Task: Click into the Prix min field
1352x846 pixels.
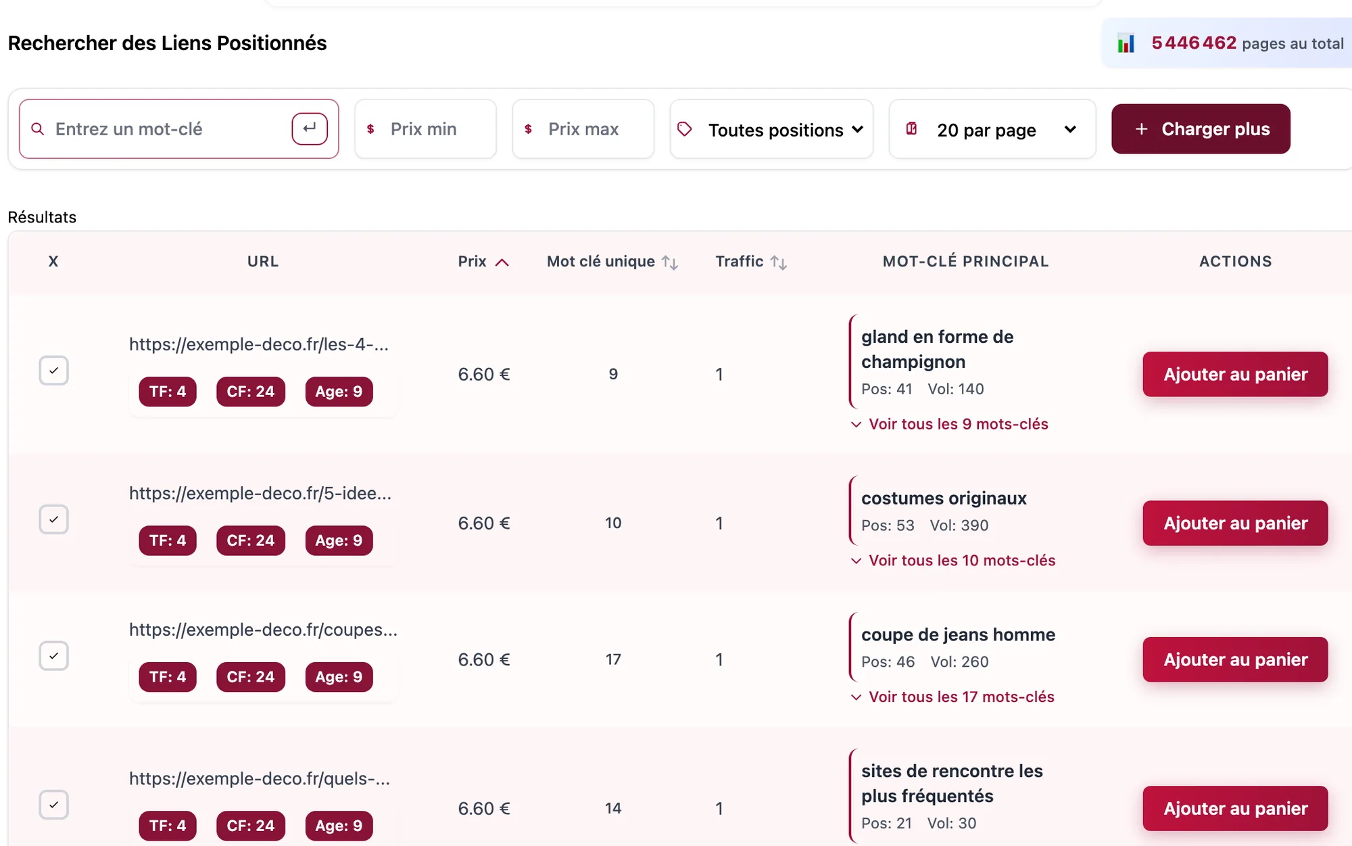Action: 425,128
